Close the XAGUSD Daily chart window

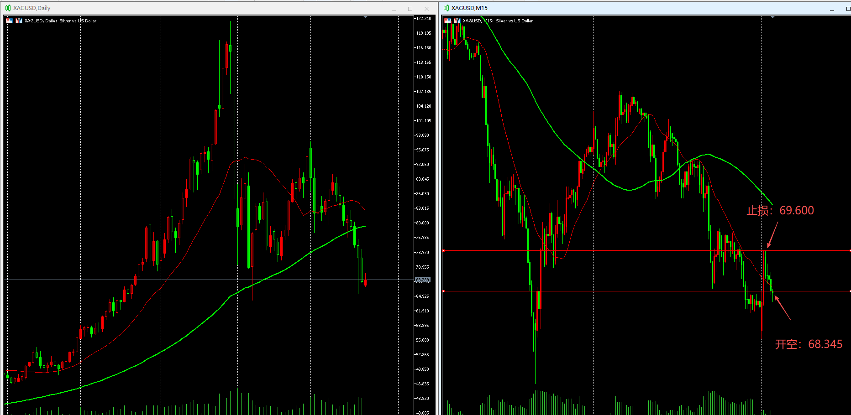[x=426, y=9]
